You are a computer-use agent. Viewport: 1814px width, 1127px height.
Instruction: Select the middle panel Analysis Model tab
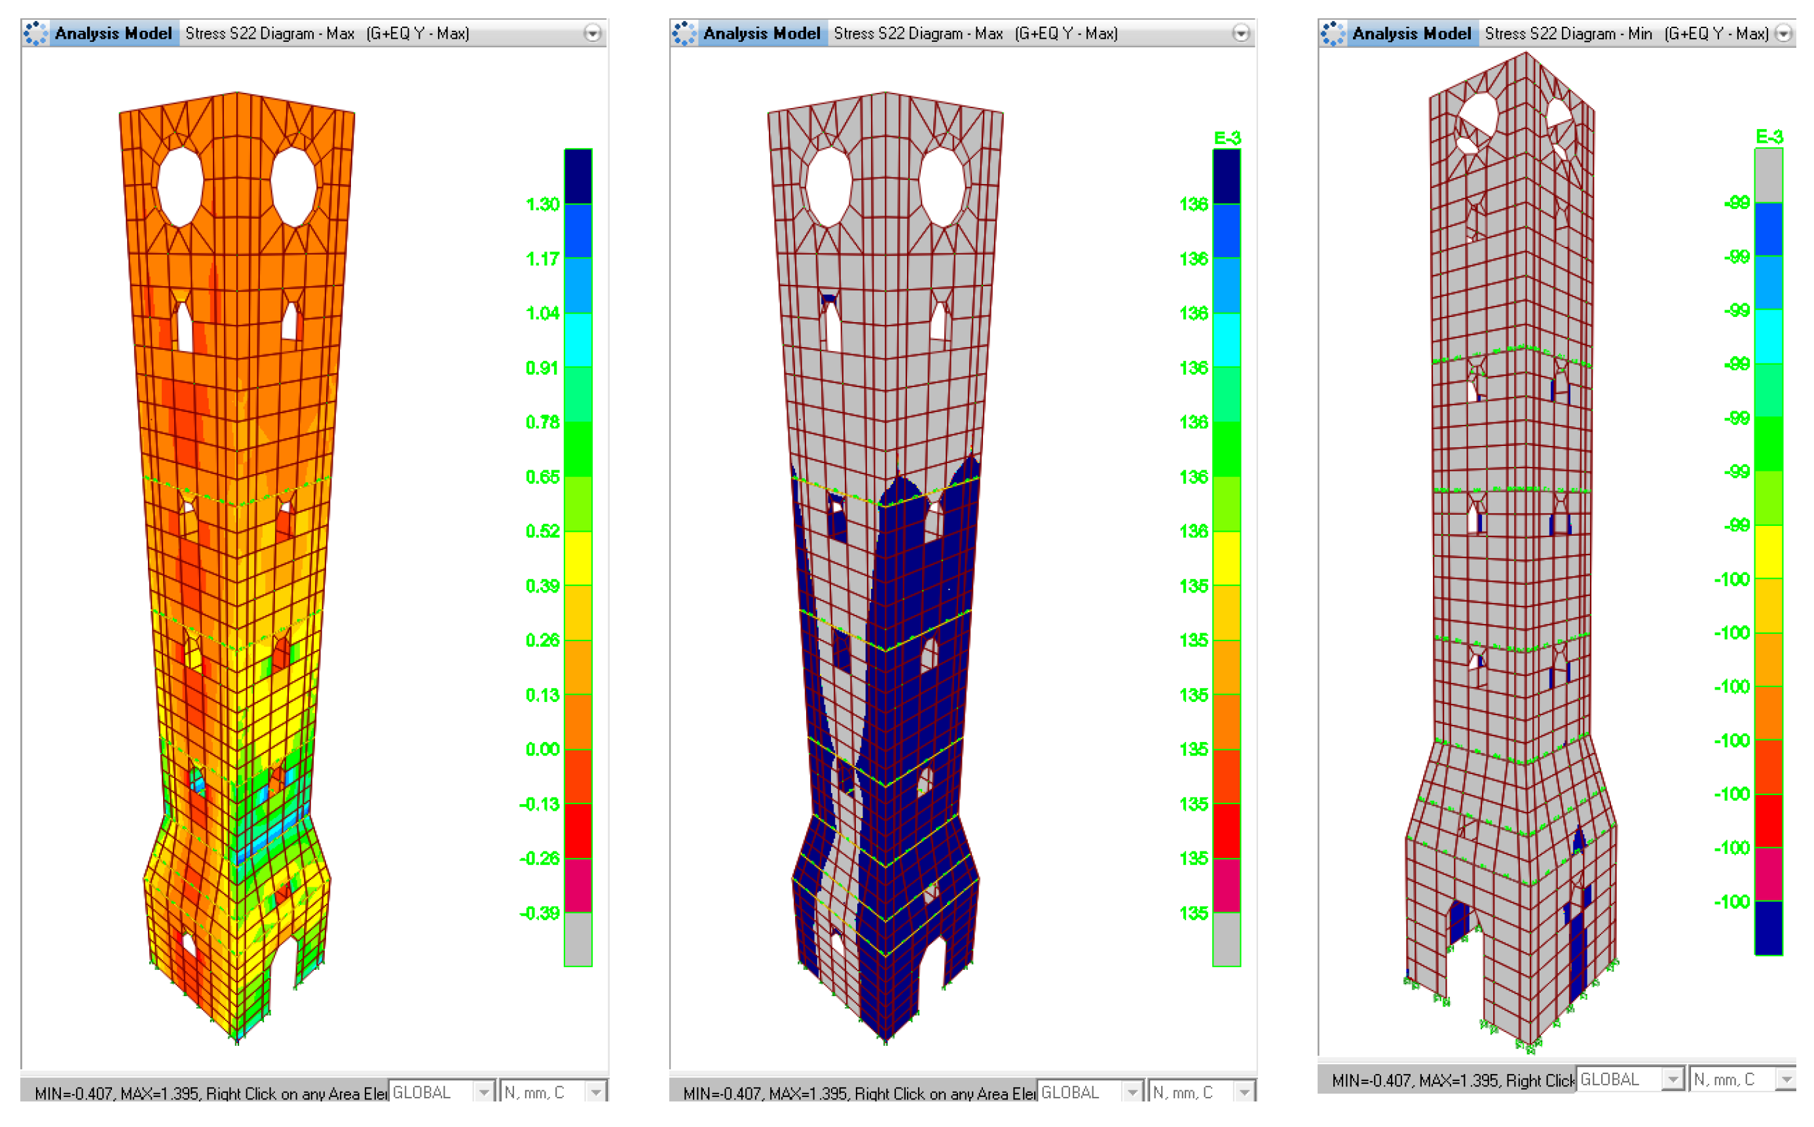click(x=762, y=33)
